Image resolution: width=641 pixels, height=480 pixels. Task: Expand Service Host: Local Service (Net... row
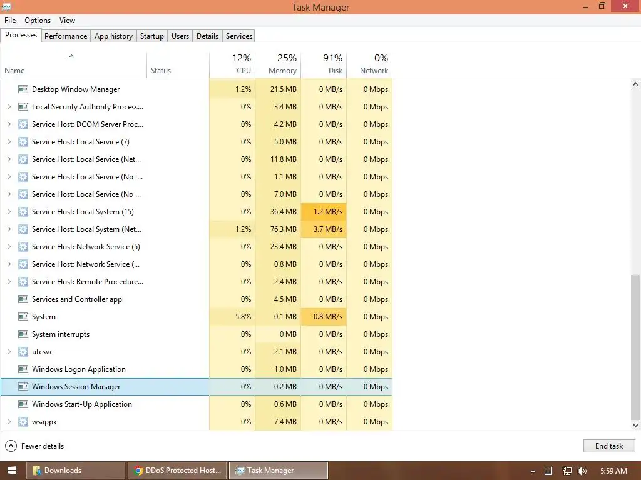[x=9, y=159]
